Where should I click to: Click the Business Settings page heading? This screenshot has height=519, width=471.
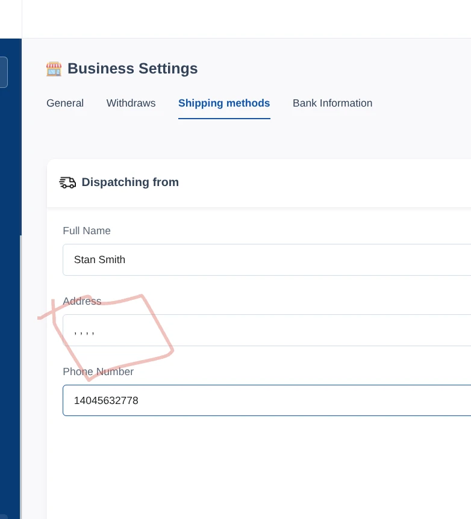tap(133, 69)
